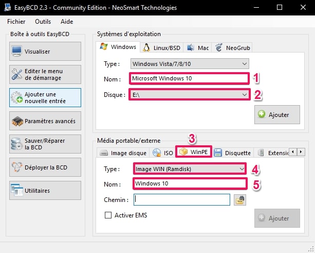Click the empty Chemin path field
The image size is (315, 253).
tap(182, 199)
